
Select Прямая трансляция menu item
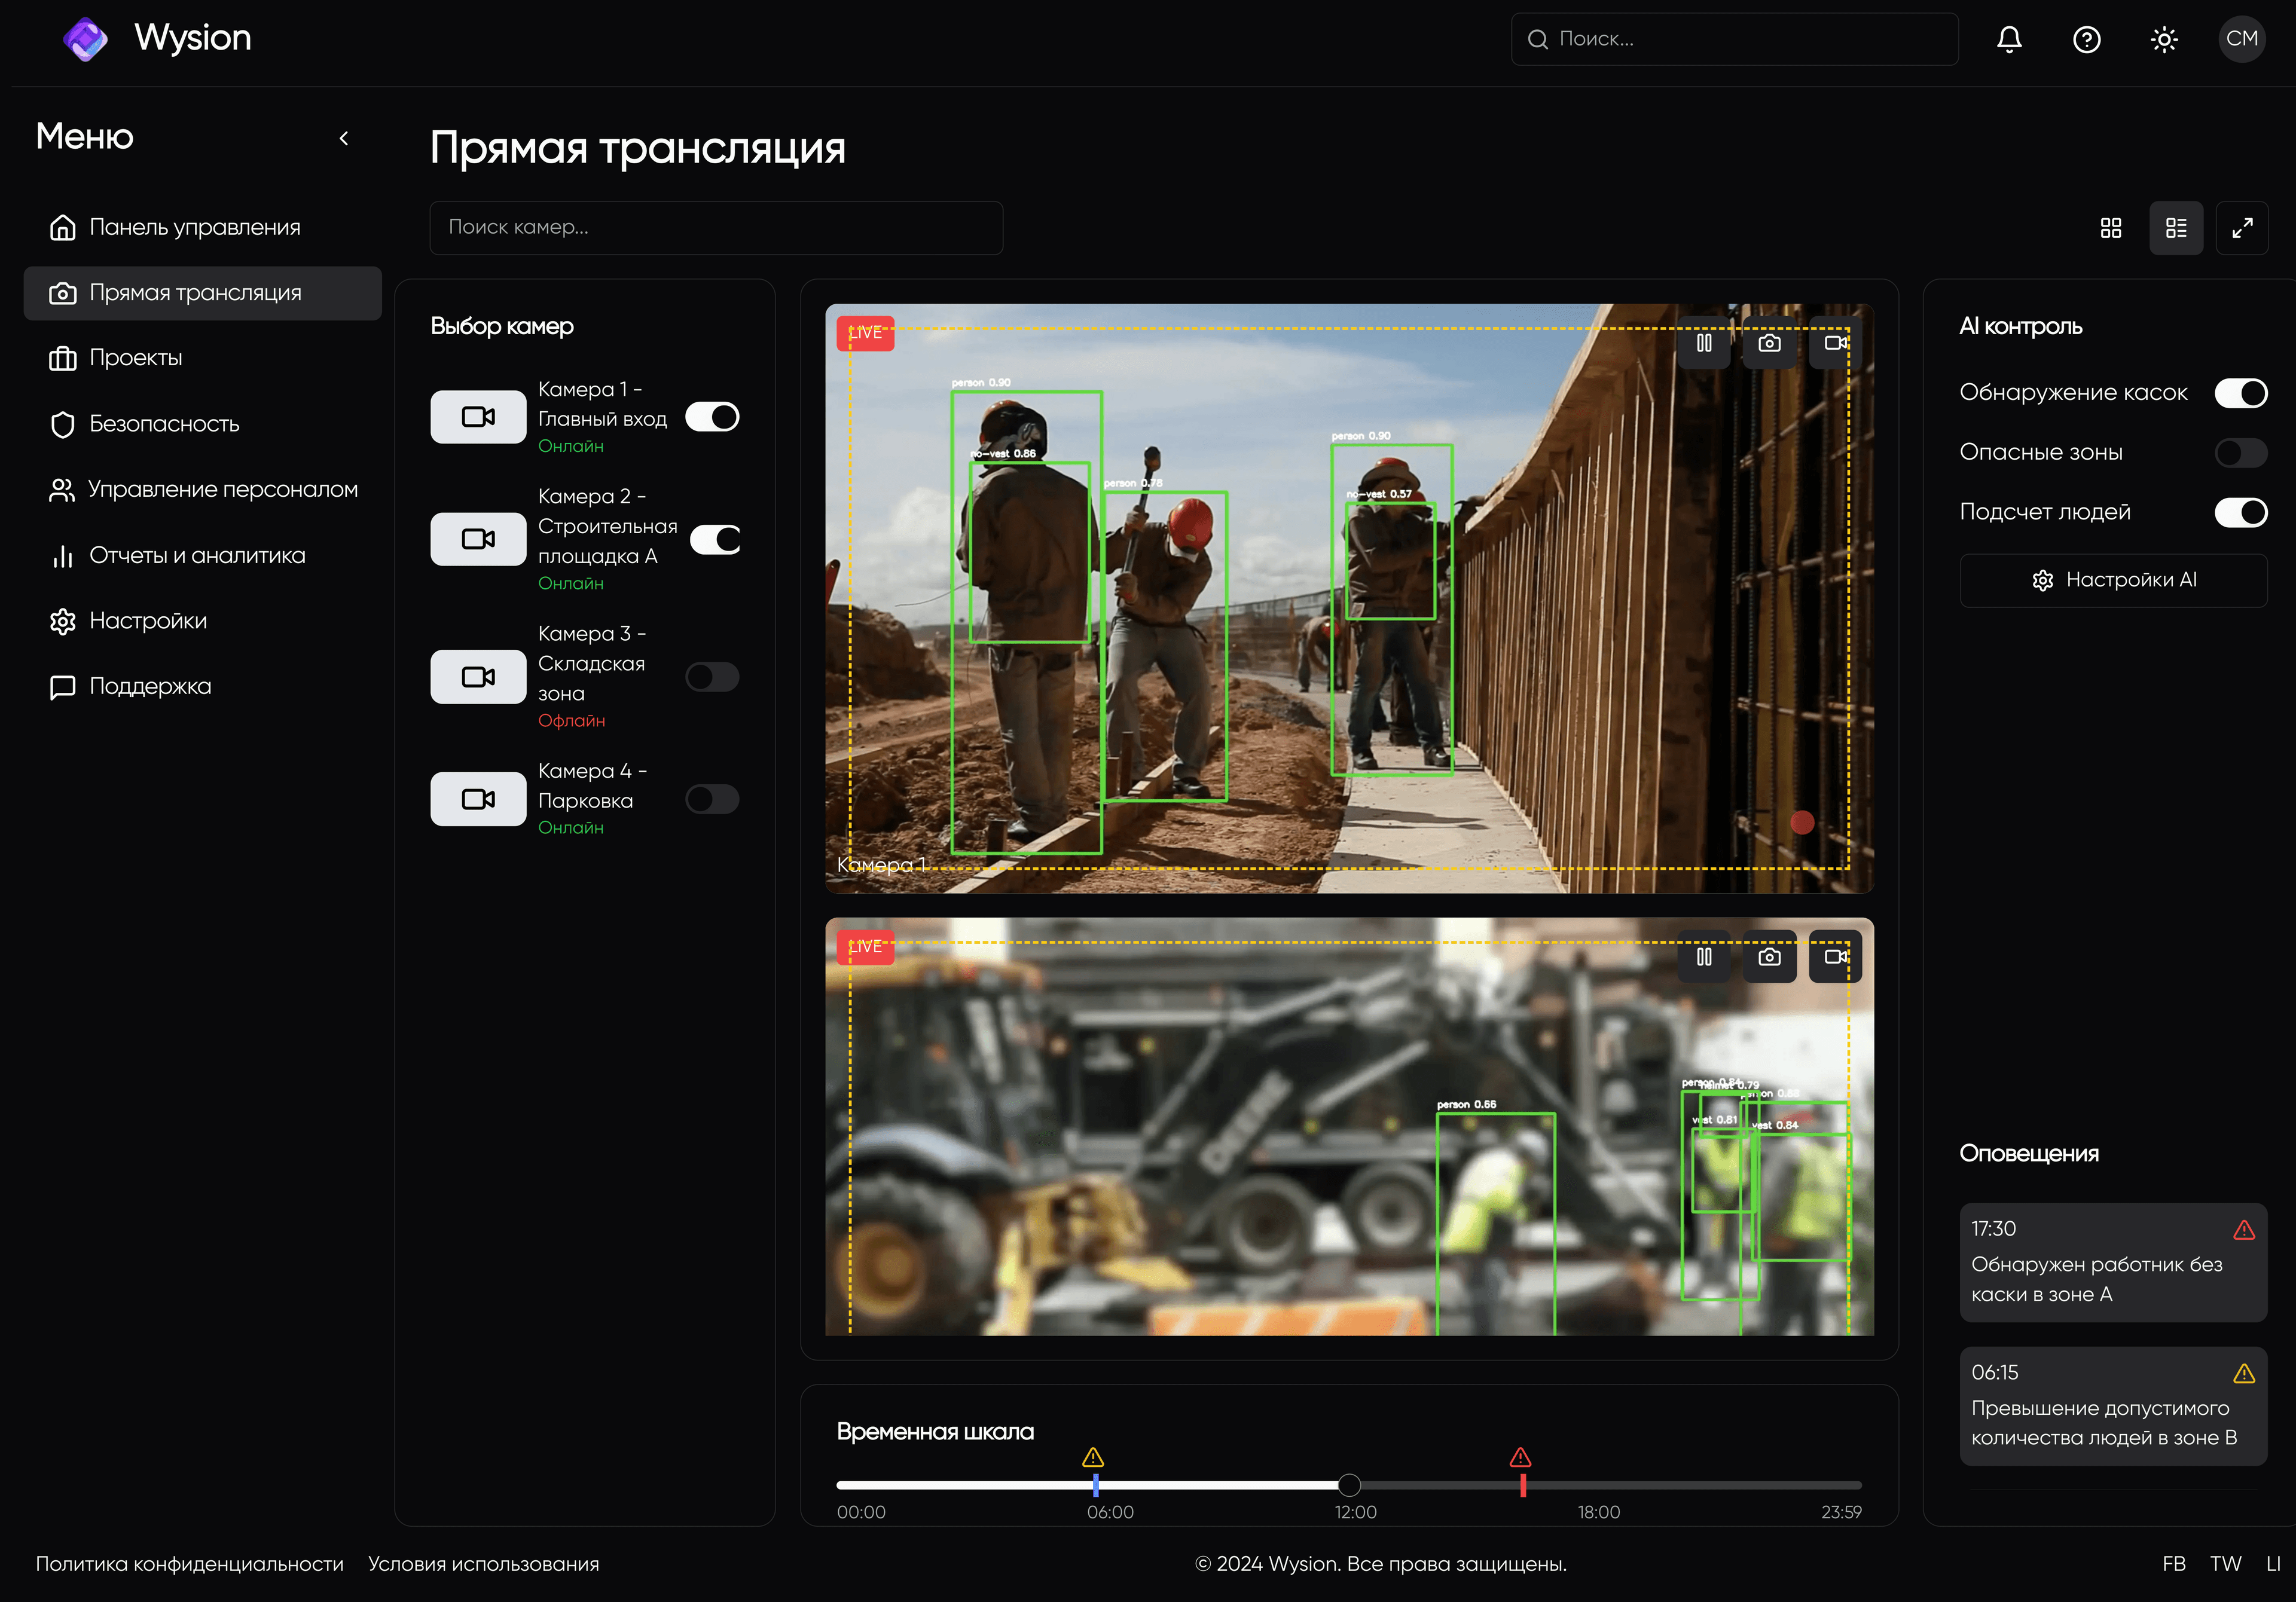click(x=203, y=293)
